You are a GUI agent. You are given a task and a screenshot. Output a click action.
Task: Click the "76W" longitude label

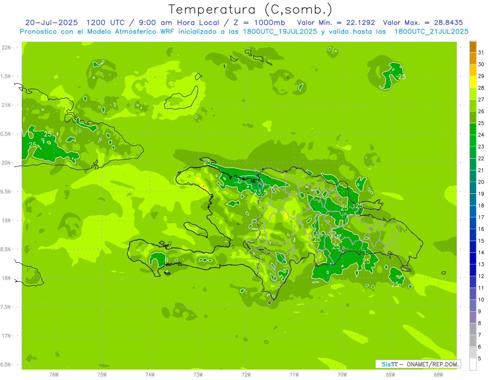tap(54, 375)
